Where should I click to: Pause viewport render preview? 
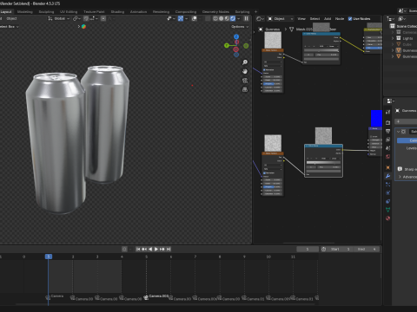click(246, 18)
